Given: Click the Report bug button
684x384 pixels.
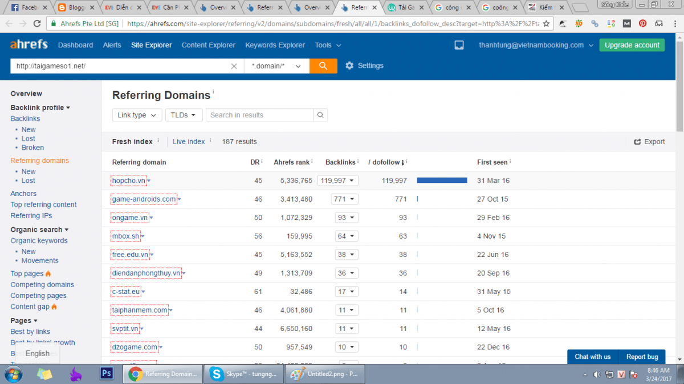Looking at the screenshot, I should pos(642,357).
